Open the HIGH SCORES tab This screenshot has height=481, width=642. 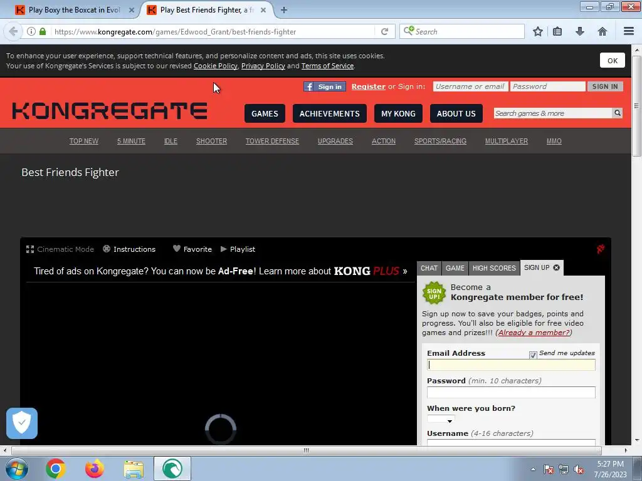494,268
